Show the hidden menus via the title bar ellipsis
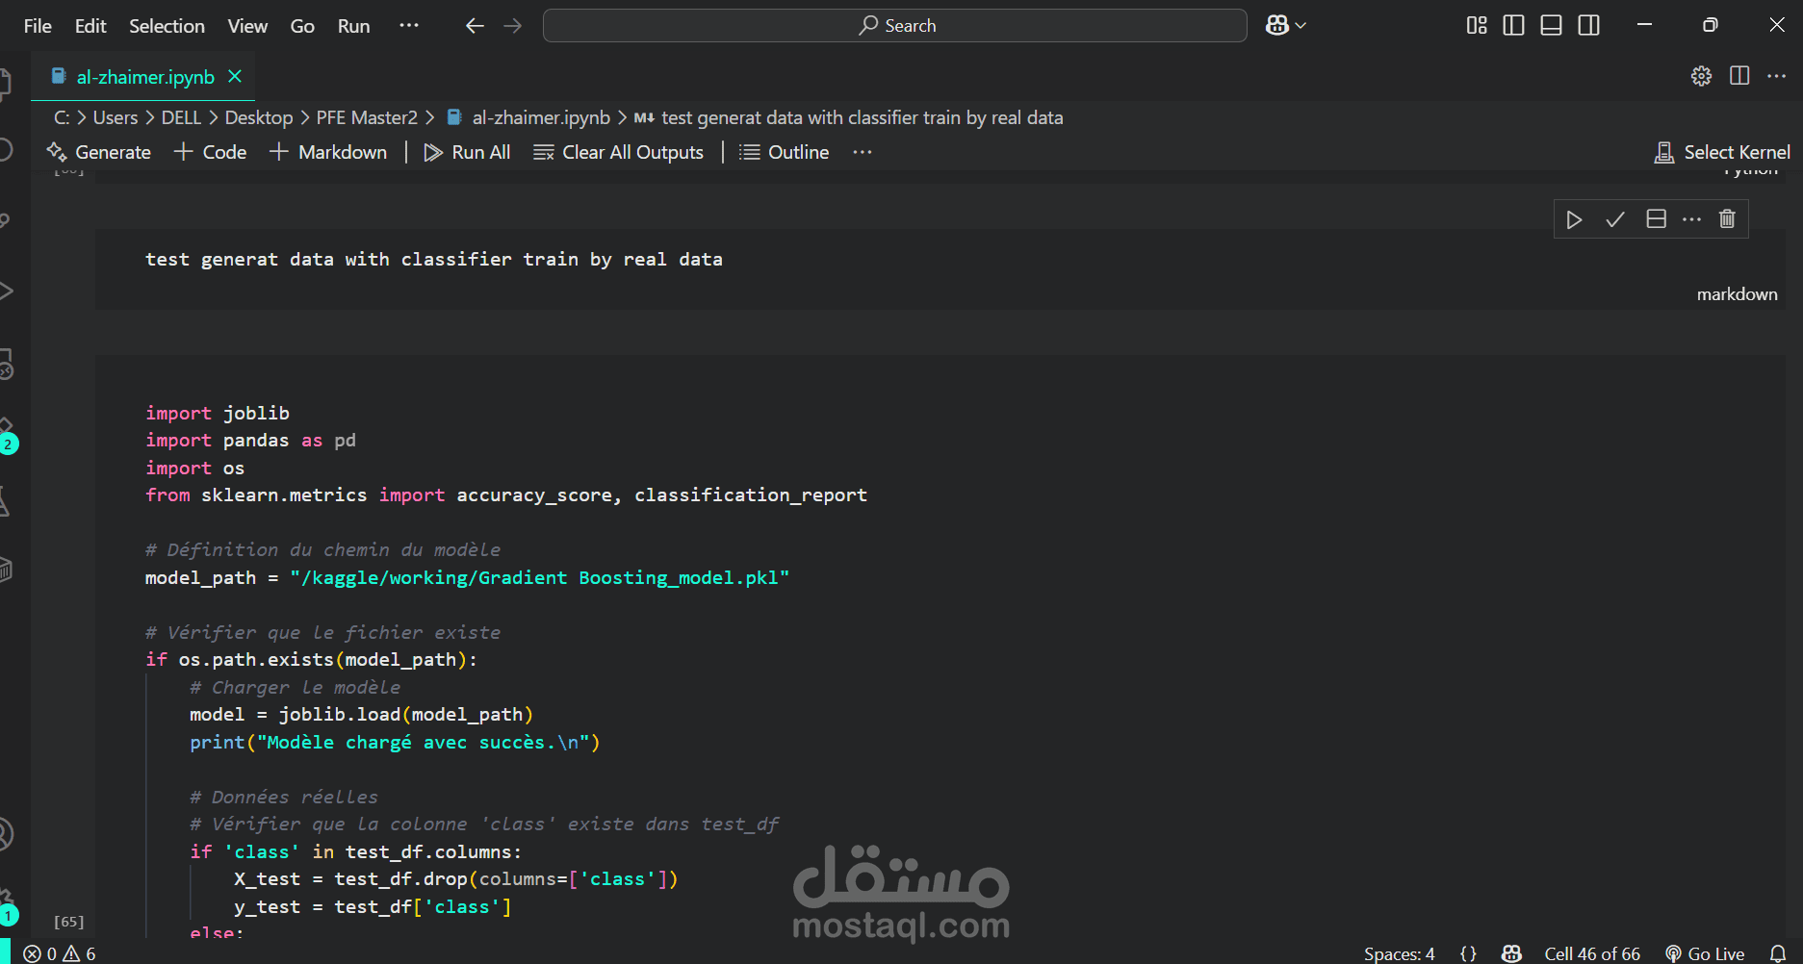Viewport: 1803px width, 964px height. point(409,26)
